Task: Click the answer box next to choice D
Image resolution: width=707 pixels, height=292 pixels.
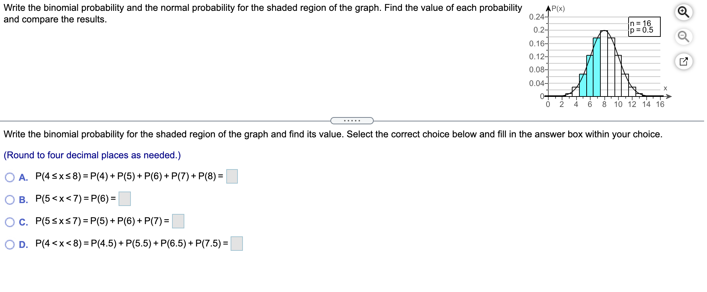Action: (237, 244)
